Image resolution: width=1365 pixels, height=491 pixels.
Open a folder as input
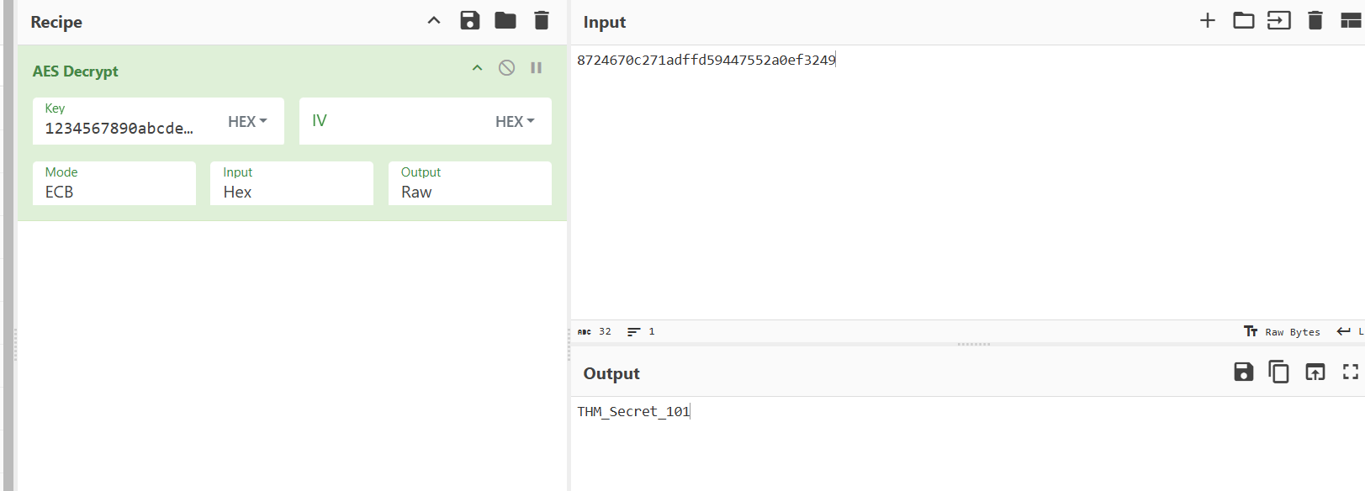click(1243, 21)
